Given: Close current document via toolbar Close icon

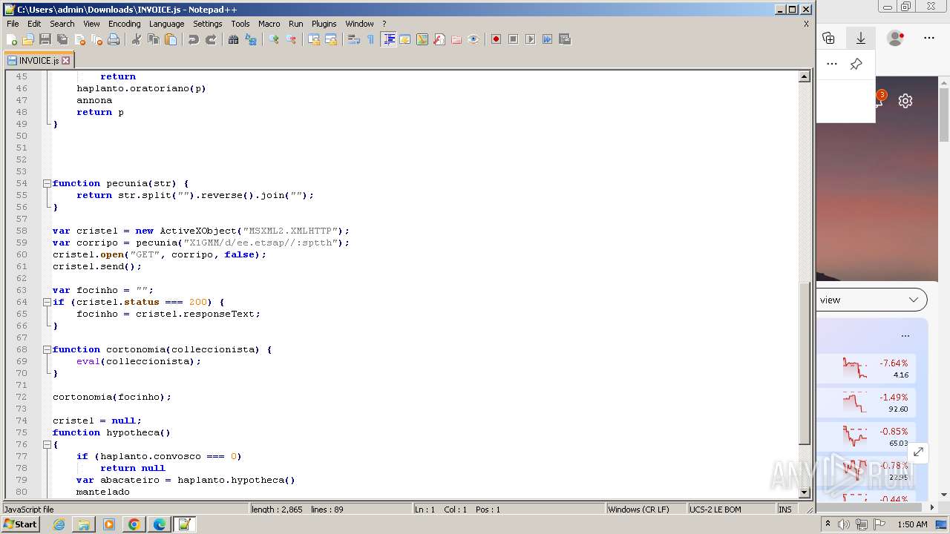Looking at the screenshot, I should click(79, 39).
